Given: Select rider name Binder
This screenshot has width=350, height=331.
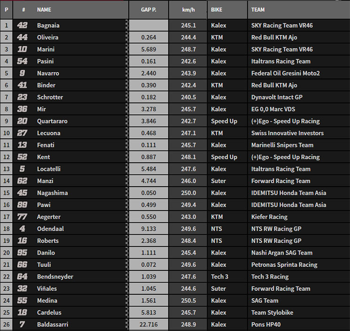Looking at the screenshot, I should click(x=46, y=85).
